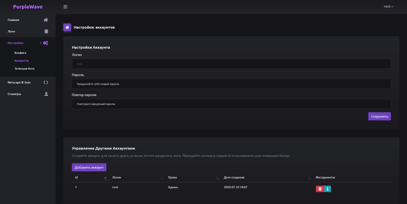407x204 pixels.
Task: Sort the table by id column arrows
Action: point(106,178)
